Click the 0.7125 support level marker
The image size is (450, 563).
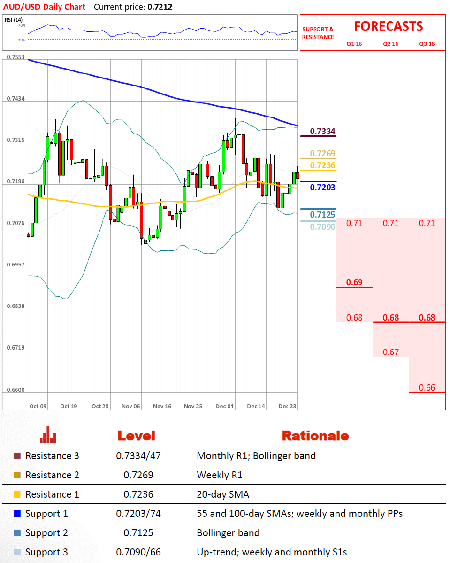click(x=322, y=215)
